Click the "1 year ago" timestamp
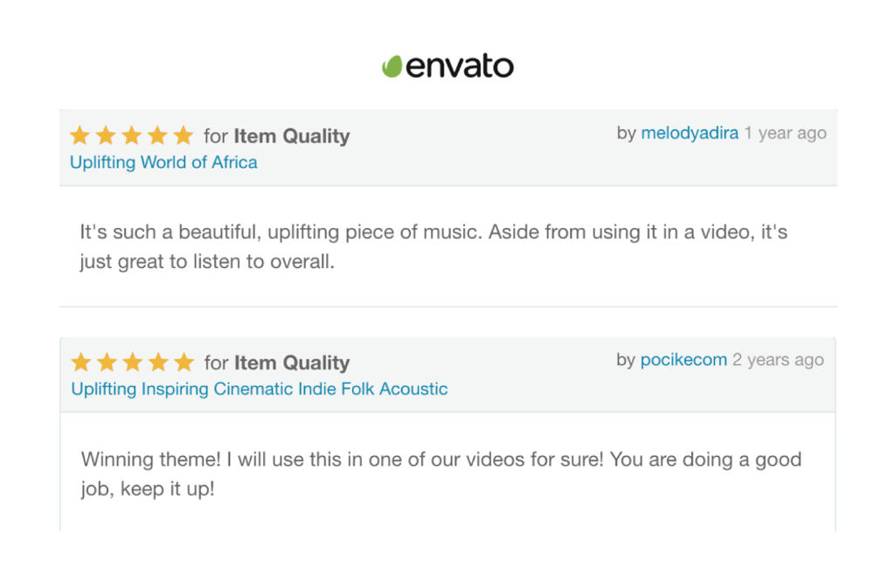The height and width of the screenshot is (567, 895). 785,133
